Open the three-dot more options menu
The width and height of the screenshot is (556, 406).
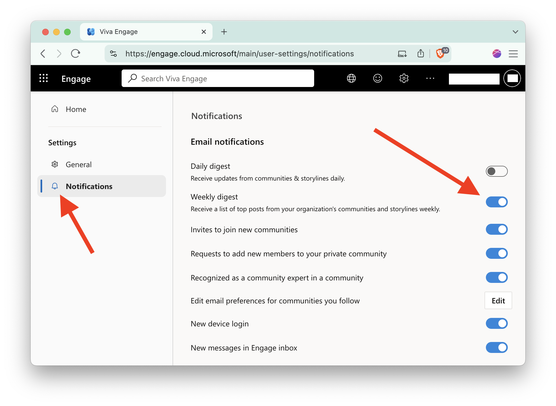click(430, 79)
